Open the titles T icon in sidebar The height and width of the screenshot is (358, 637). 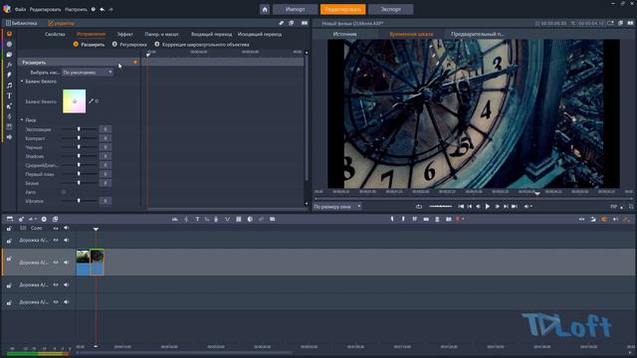(x=9, y=95)
